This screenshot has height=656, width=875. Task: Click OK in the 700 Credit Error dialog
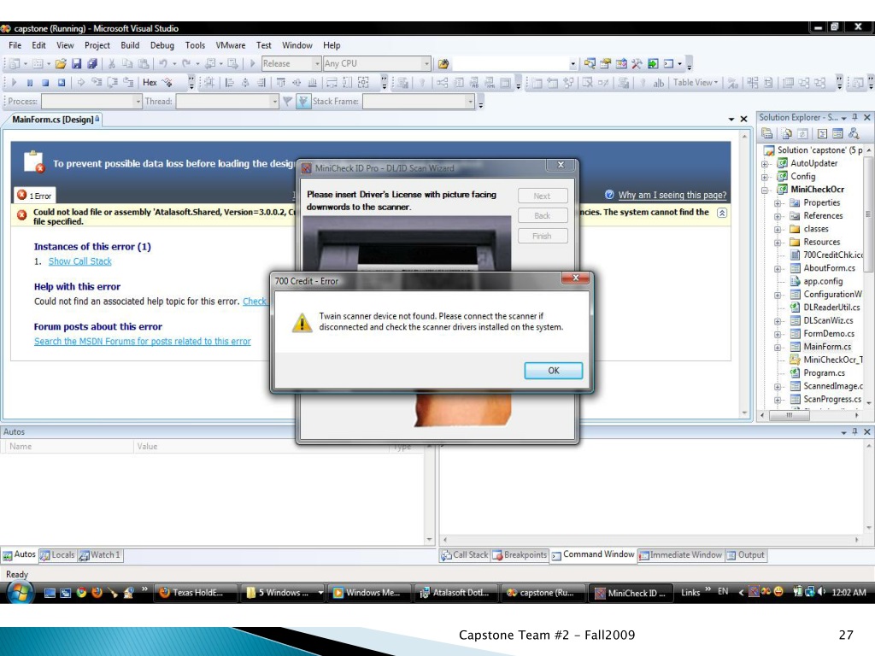coord(553,371)
